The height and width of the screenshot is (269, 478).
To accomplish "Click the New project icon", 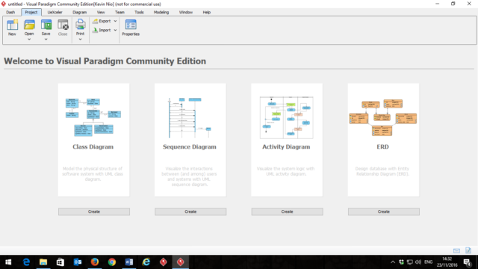I will click(x=12, y=25).
